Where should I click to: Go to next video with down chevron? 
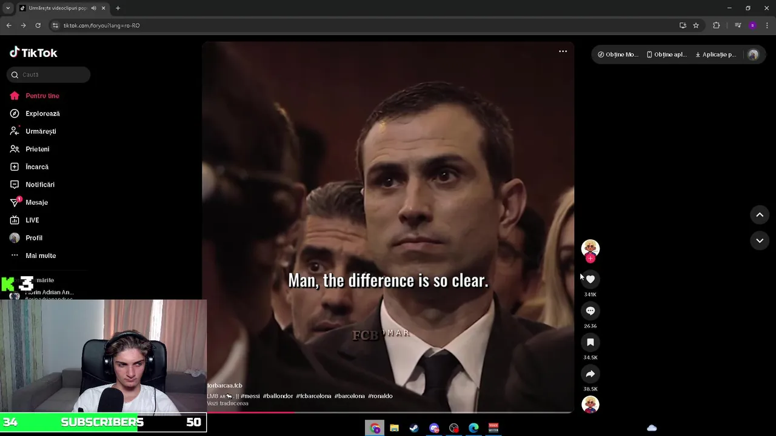coord(760,240)
